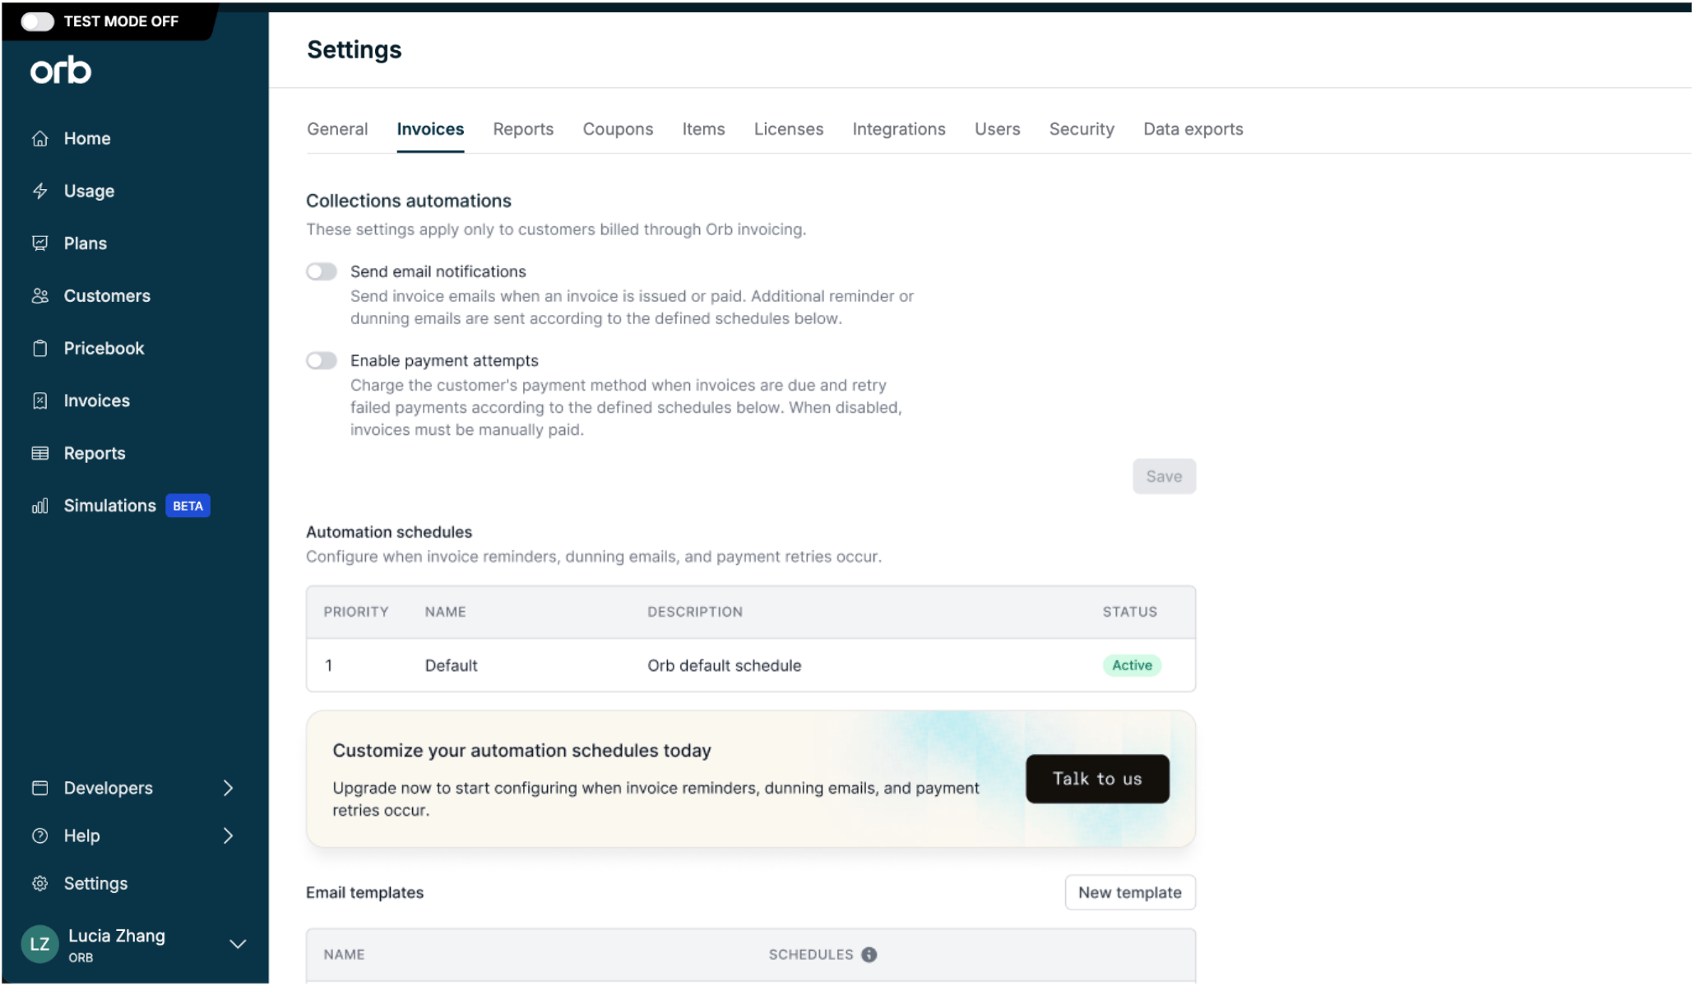Click the Save button
The image size is (1696, 986).
tap(1164, 477)
